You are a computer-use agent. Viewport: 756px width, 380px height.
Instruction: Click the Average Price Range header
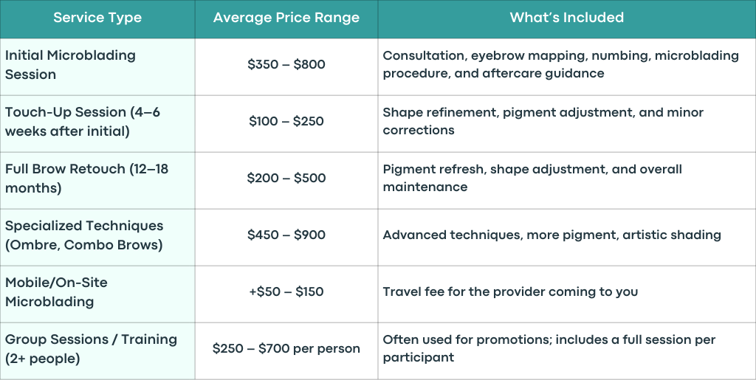click(x=286, y=18)
